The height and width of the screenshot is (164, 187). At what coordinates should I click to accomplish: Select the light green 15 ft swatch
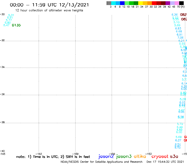pos(127,3)
